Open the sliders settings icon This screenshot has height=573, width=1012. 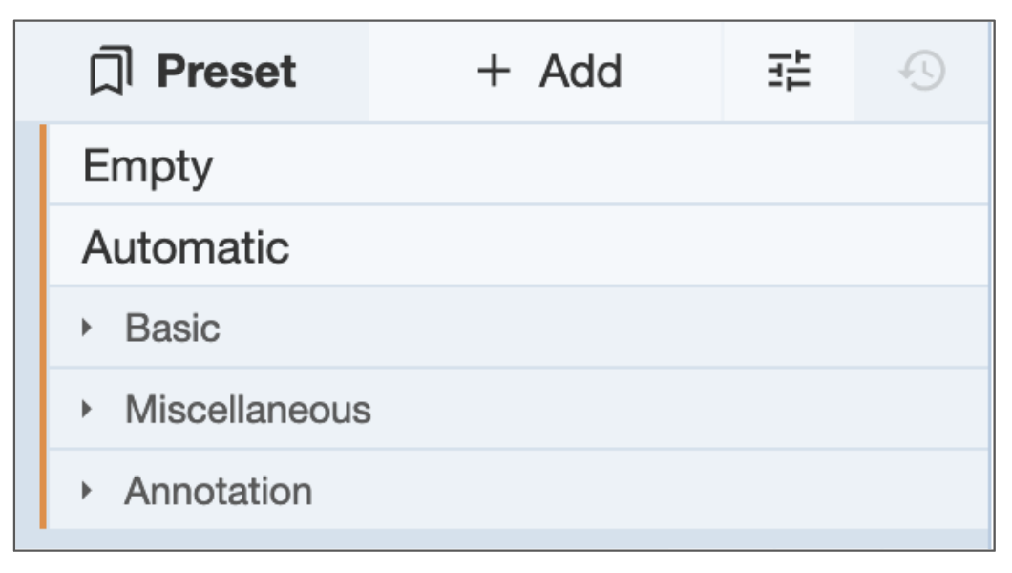[x=790, y=73]
